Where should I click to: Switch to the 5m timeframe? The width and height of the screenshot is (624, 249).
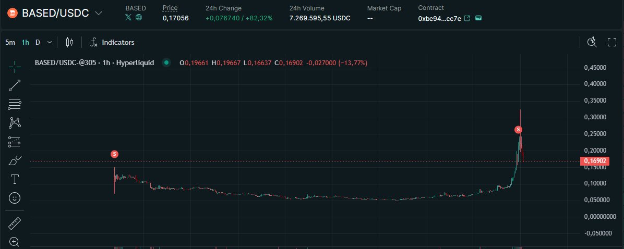(10, 42)
